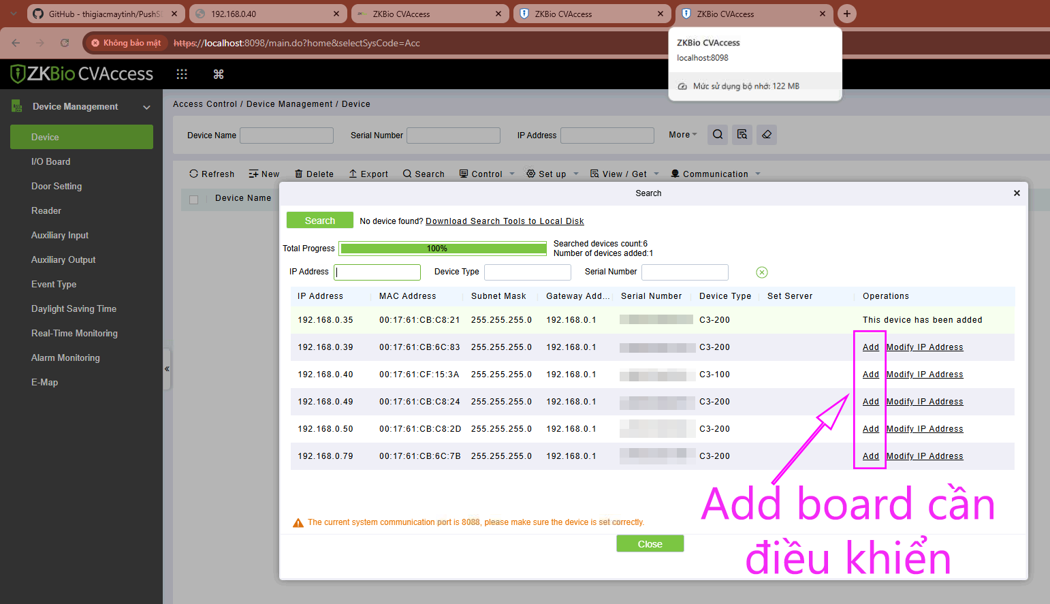Image resolution: width=1050 pixels, height=604 pixels.
Task: Open the More filters dropdown
Action: click(682, 135)
